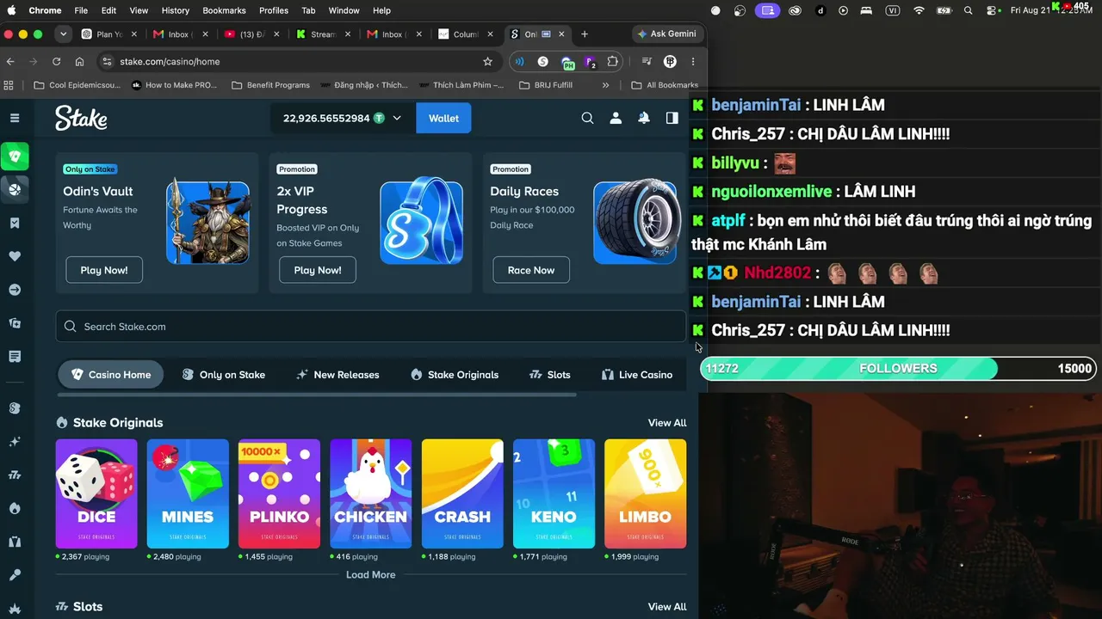Viewport: 1102px width, 619px height.
Task: Open All Bookmarks folder
Action: [664, 85]
